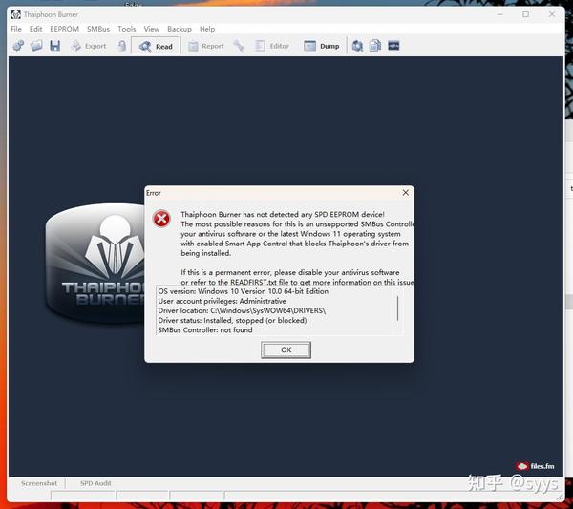Click the wrench icon in toolbar
573x509 pixels.
pos(239,46)
